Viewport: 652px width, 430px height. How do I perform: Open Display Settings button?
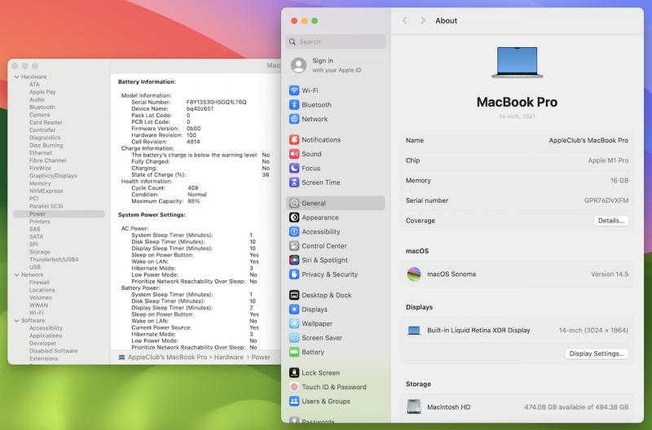point(597,353)
